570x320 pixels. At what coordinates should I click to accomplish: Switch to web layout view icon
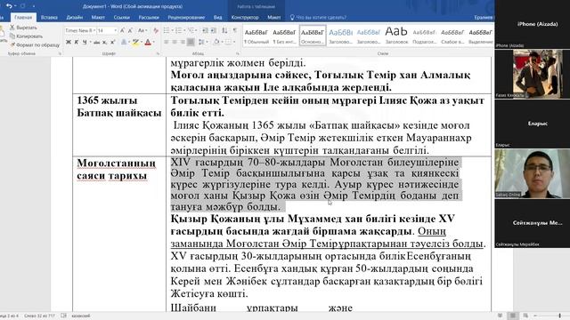pyautogui.click(x=525, y=316)
